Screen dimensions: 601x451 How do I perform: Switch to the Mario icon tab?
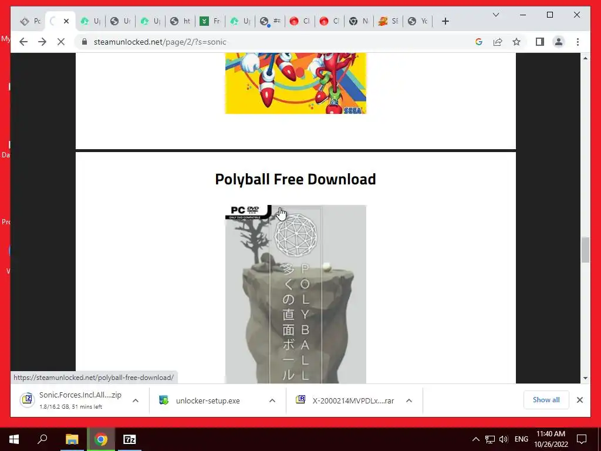tap(389, 21)
